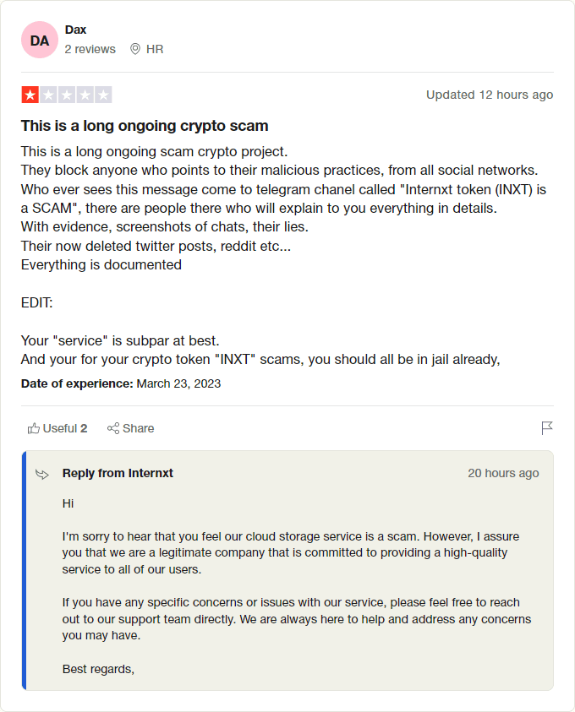Click the thumbs-up Useful icon
Image resolution: width=575 pixels, height=712 pixels.
click(34, 428)
